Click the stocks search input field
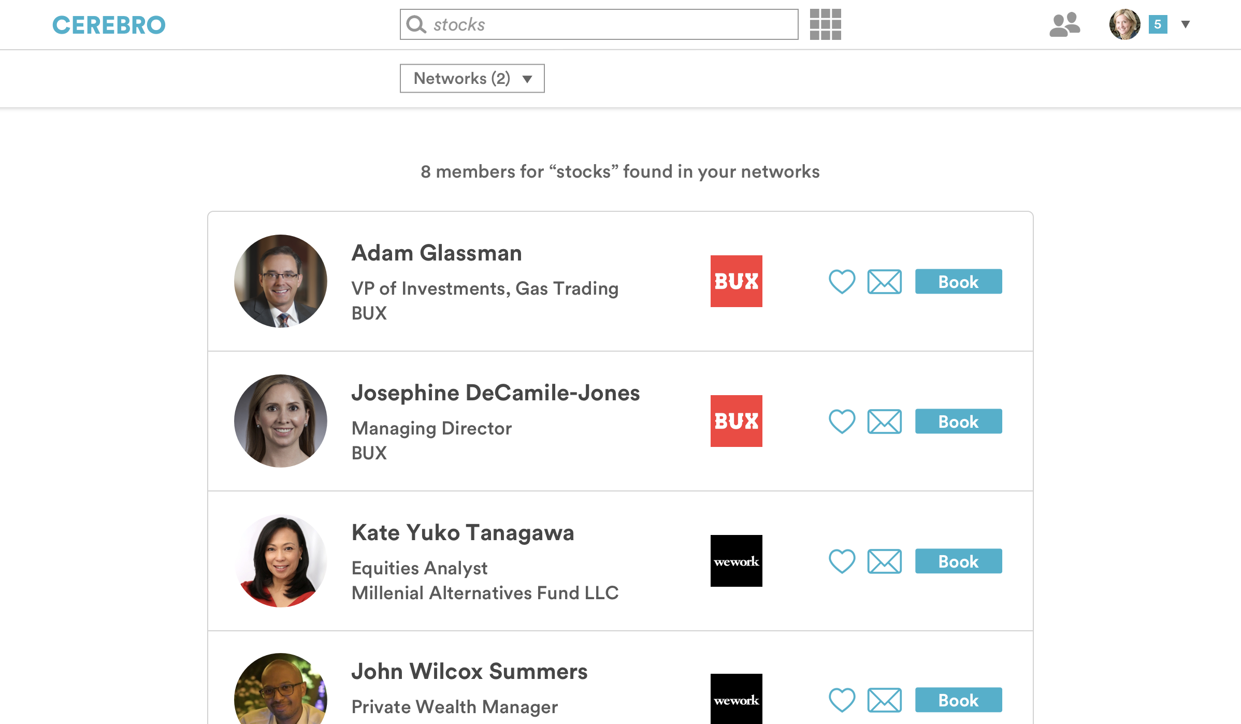 611,24
